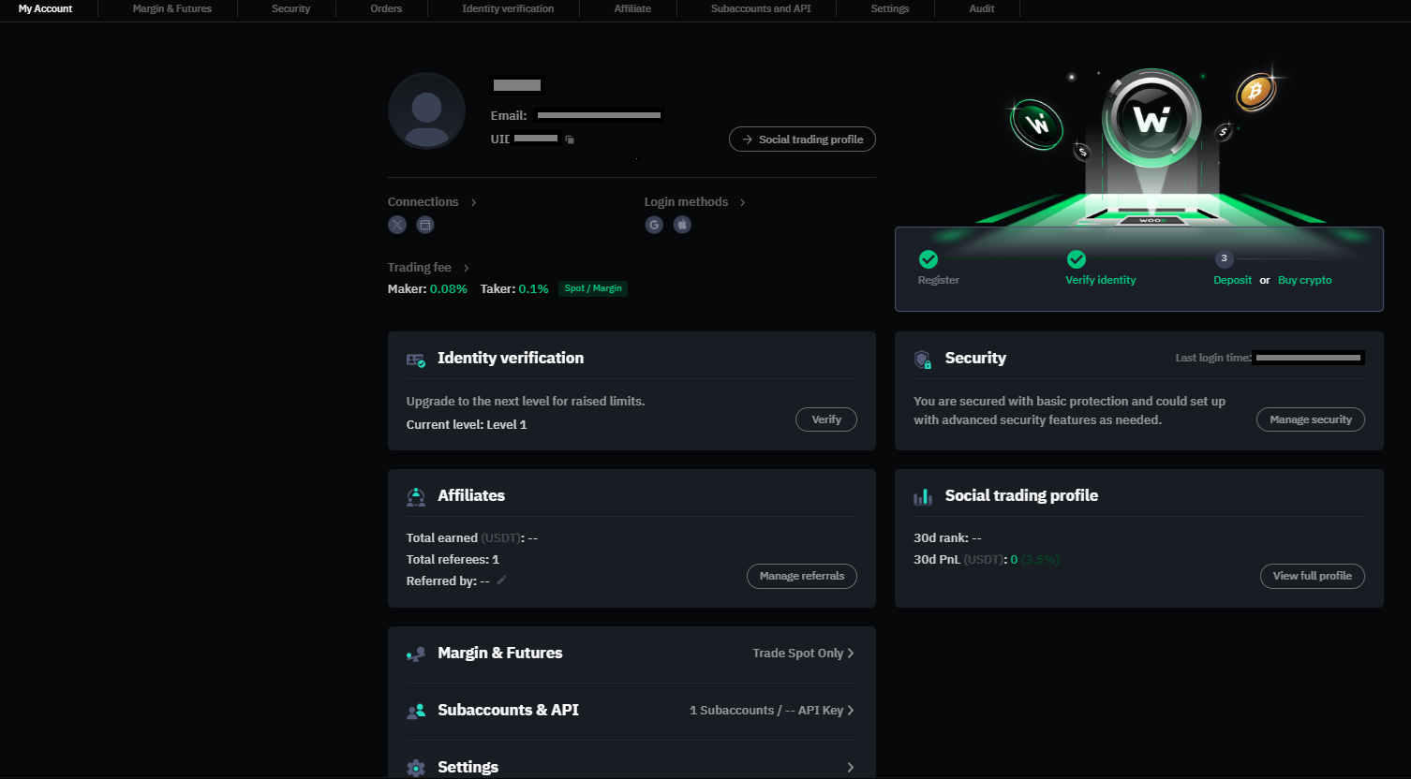Click the Register step green checkmark
The image size is (1411, 779).
click(x=928, y=259)
